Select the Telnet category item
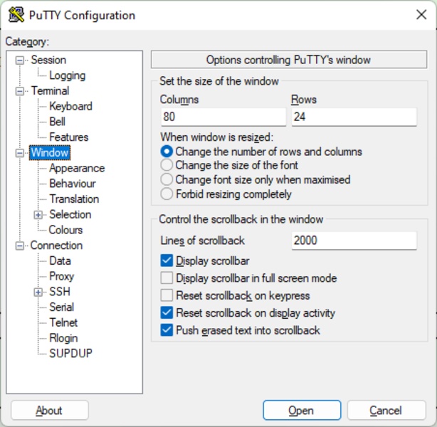 point(63,322)
